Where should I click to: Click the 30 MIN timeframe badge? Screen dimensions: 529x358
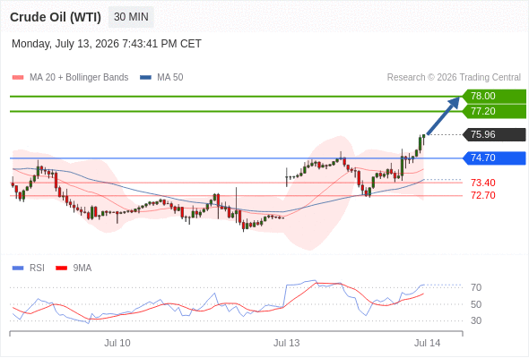click(131, 17)
